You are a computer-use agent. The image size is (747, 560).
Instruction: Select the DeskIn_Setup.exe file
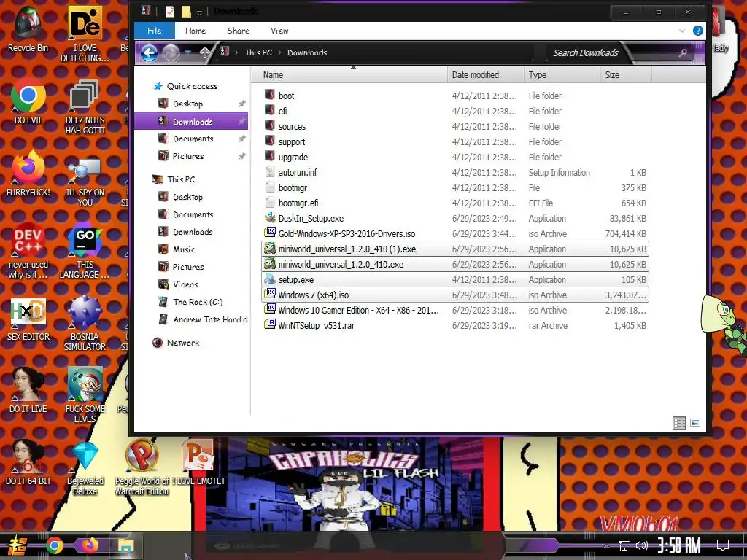(455, 219)
